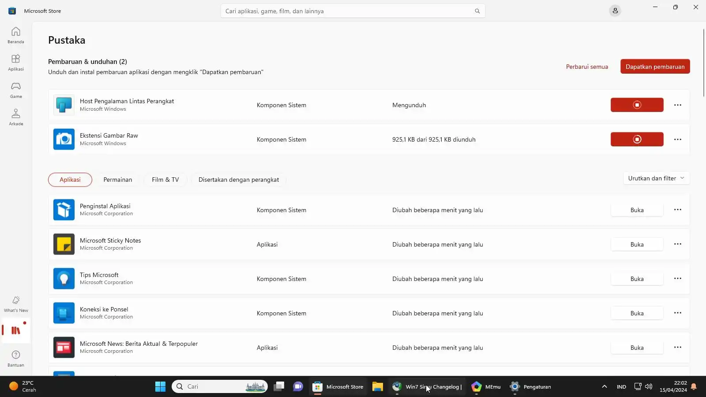Click Microsoft News app icon
Screen dimensions: 706x397
[64, 348]
